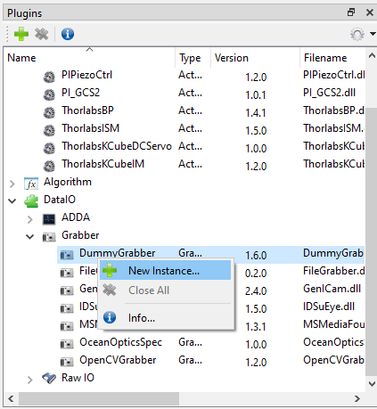Collapse the DataIO tree node
This screenshot has width=377, height=409.
click(x=12, y=201)
